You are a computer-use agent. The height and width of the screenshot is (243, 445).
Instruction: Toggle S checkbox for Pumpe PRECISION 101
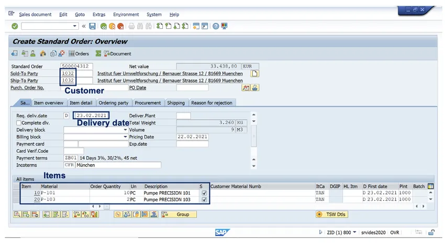tap(204, 193)
